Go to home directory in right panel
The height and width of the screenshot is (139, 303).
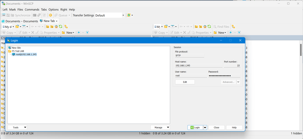[x=205, y=27]
